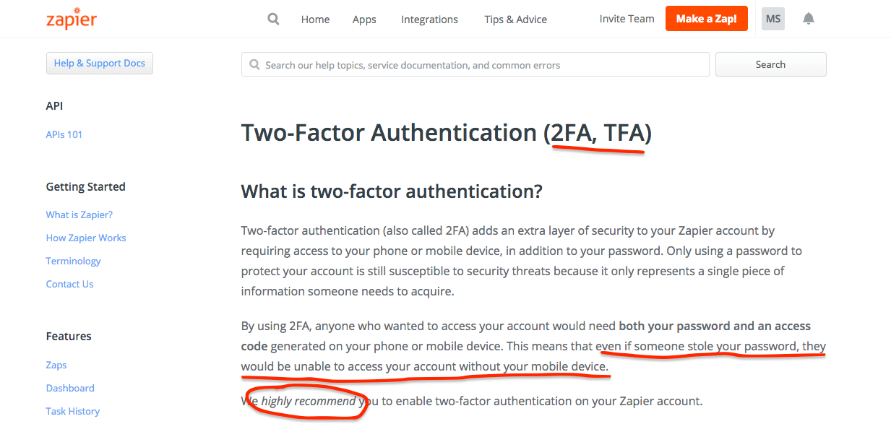This screenshot has width=891, height=424.
Task: Open the How Zapier Works link
Action: click(x=86, y=238)
